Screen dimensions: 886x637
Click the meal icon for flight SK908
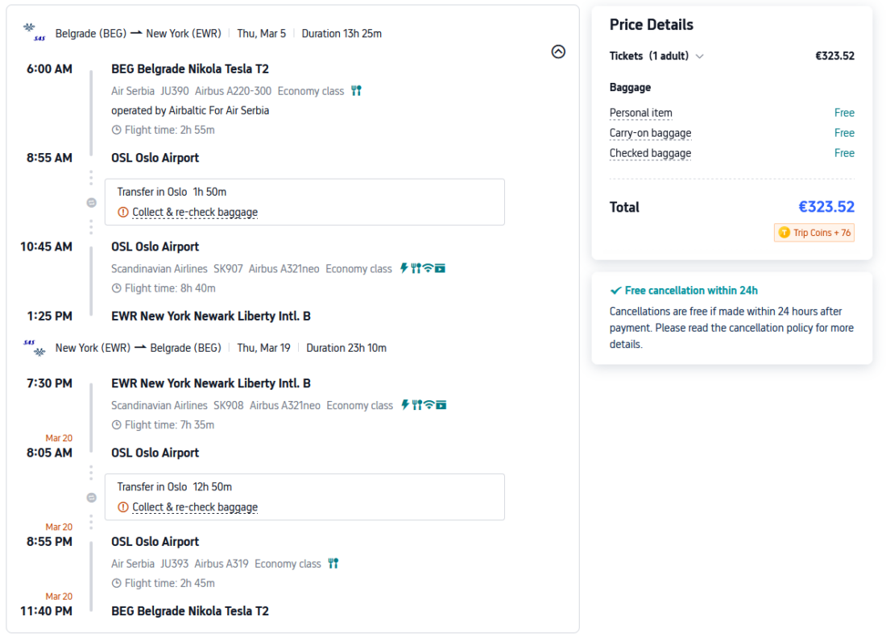417,405
